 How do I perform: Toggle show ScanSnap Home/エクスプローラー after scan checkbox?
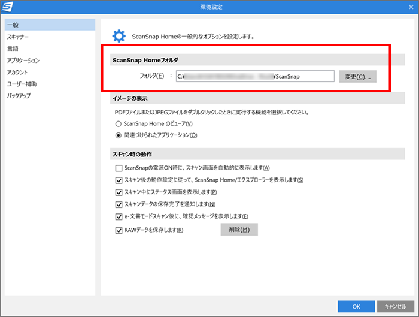tap(119, 180)
